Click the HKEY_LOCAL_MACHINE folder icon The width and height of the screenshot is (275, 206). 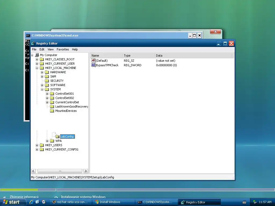tap(42, 68)
